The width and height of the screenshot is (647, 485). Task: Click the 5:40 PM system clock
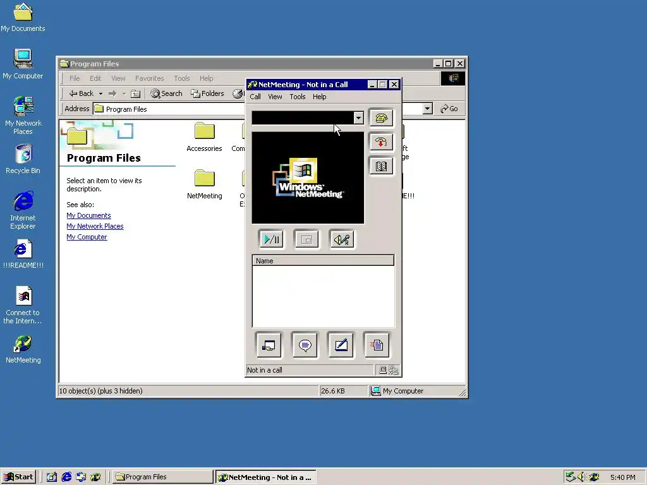(622, 477)
